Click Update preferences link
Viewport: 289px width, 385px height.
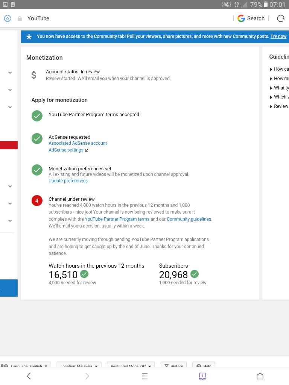[68, 181]
